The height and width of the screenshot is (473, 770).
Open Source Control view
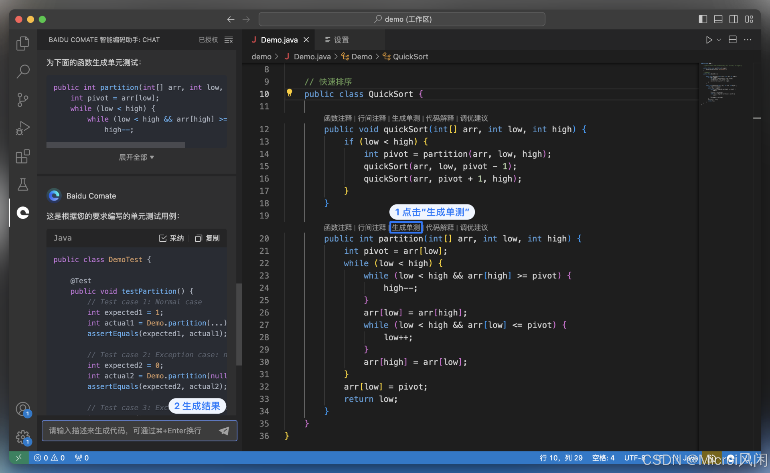pyautogui.click(x=22, y=100)
